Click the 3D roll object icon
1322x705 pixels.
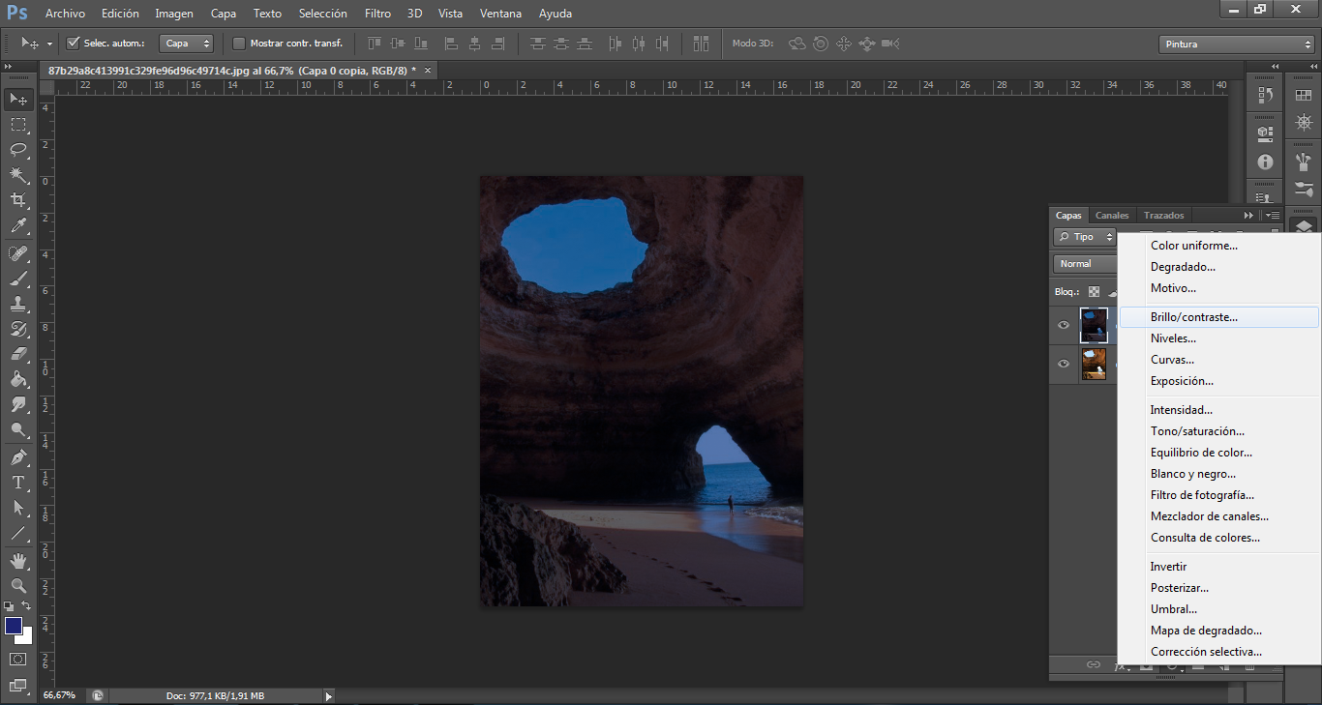tap(821, 44)
